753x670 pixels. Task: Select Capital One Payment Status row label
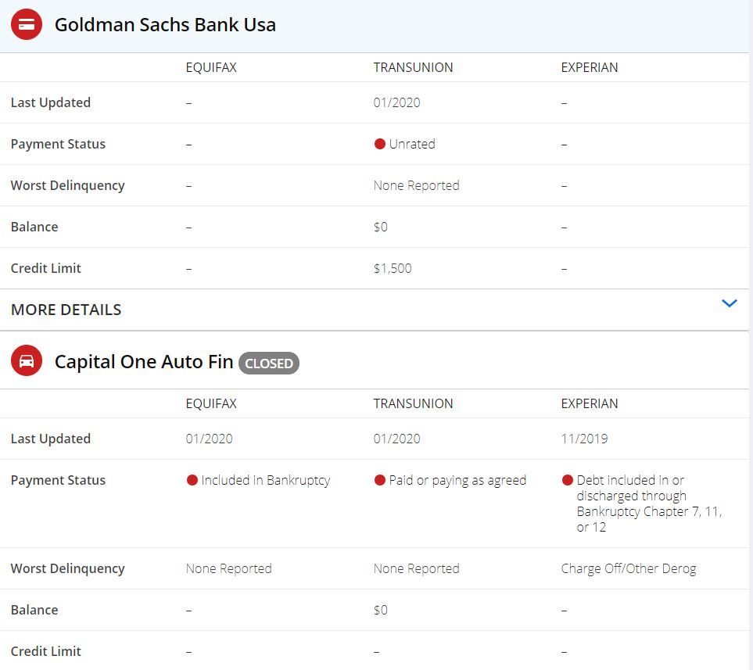point(58,480)
